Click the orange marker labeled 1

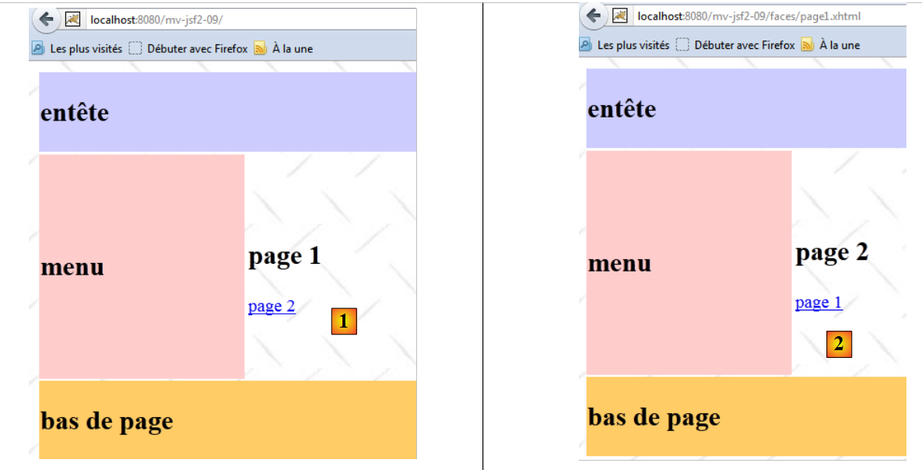pos(344,321)
